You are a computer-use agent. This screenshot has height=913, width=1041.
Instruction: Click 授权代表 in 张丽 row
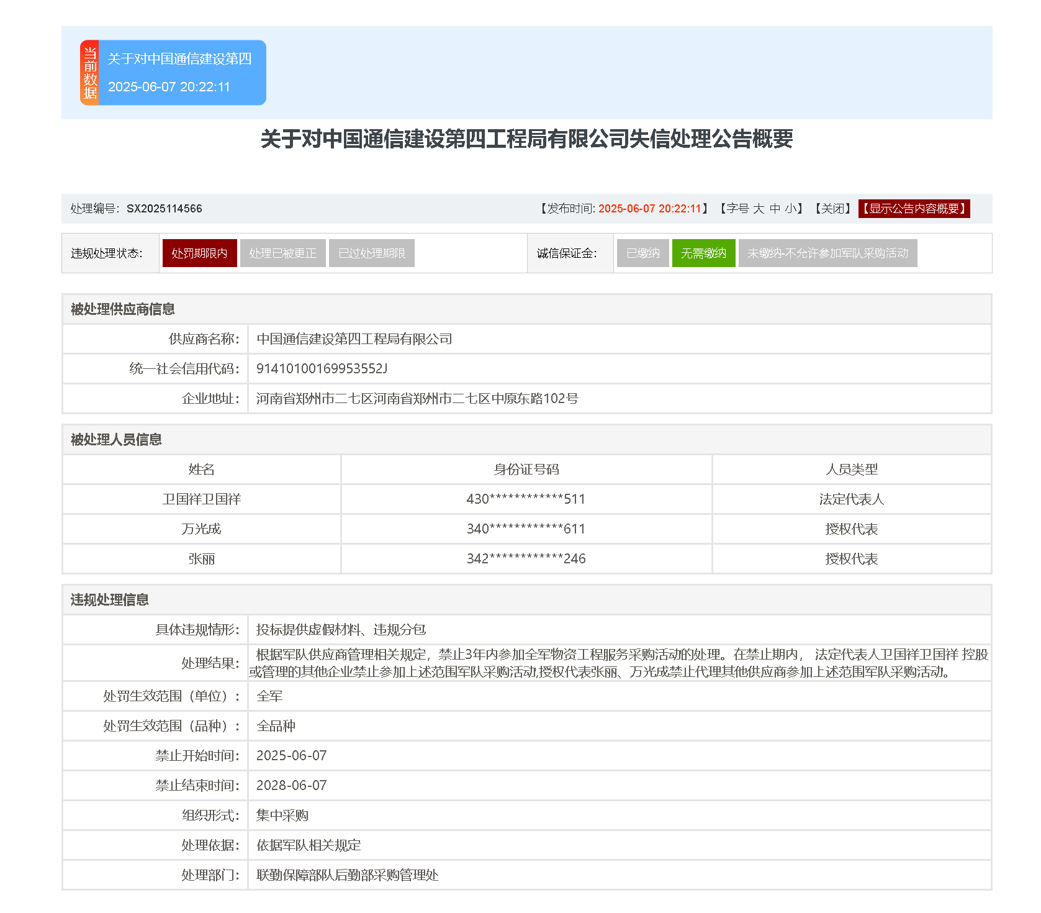pyautogui.click(x=852, y=559)
